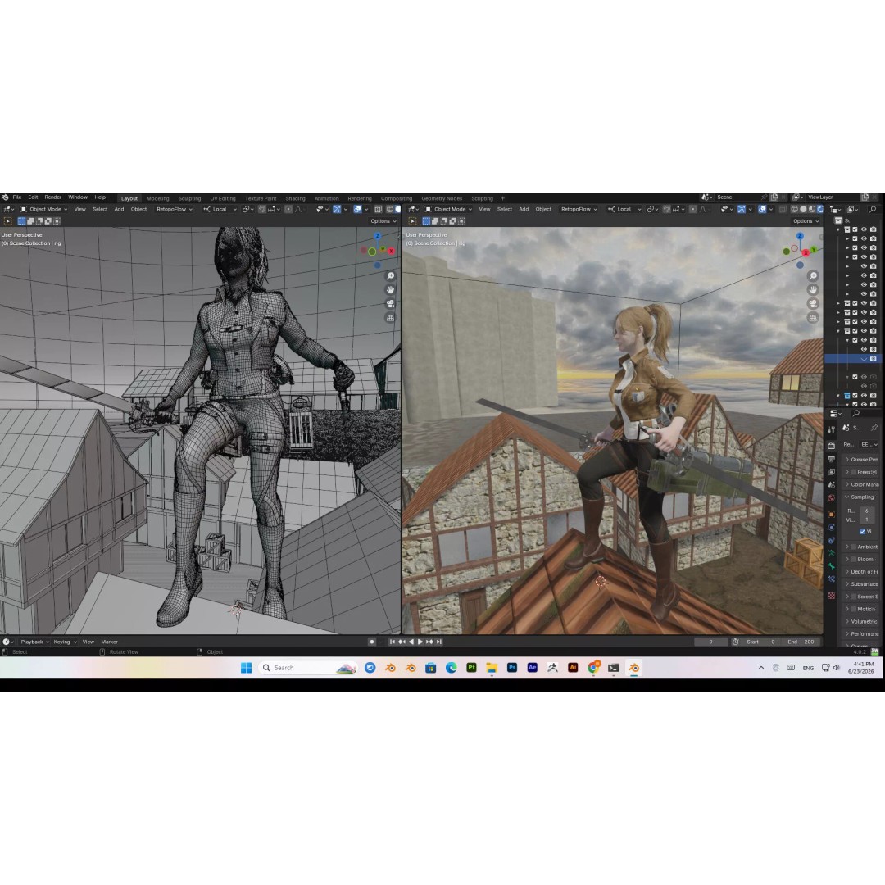Image resolution: width=885 pixels, height=885 pixels.
Task: Expand the Depth of Field panel
Action: coord(862,572)
